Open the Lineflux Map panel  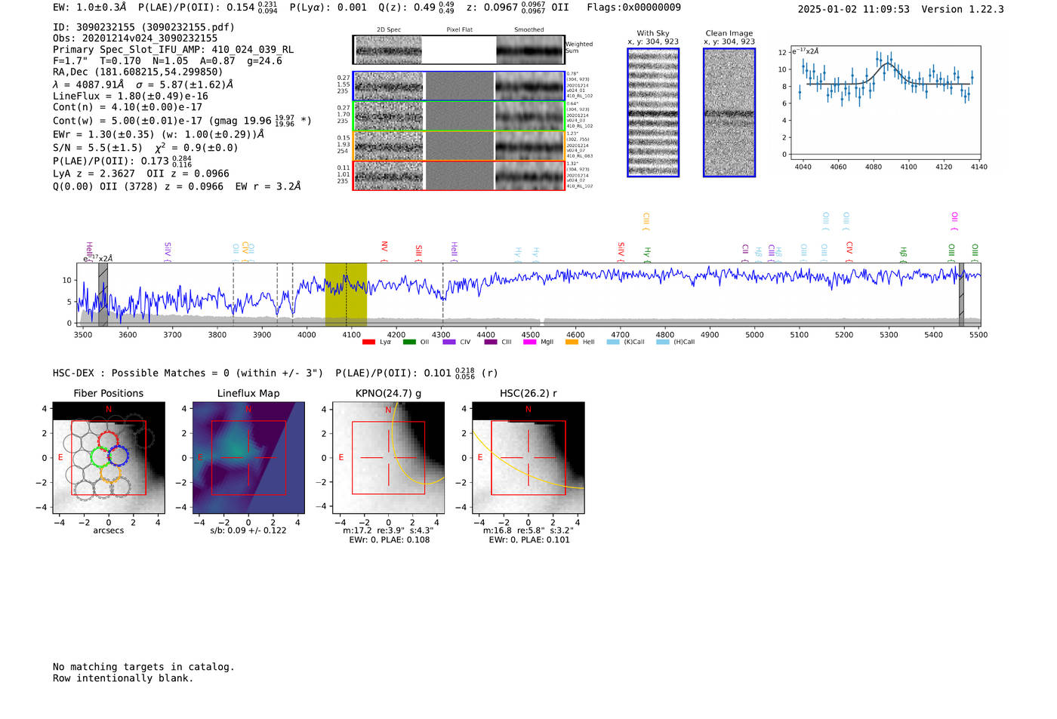point(248,458)
